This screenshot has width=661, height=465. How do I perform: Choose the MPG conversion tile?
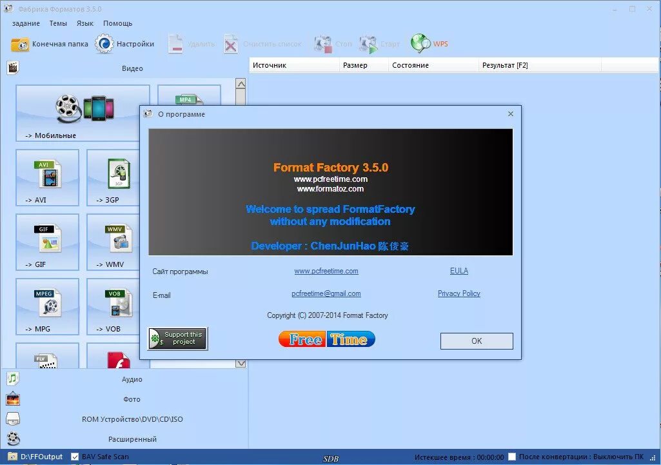pyautogui.click(x=47, y=306)
